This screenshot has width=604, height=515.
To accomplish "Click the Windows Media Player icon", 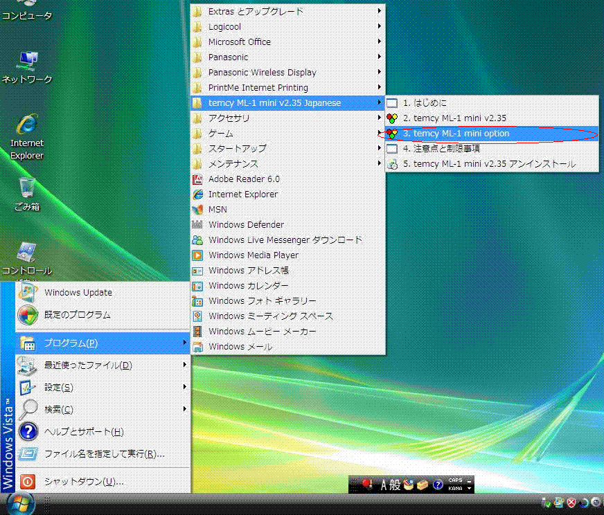I will (x=197, y=255).
